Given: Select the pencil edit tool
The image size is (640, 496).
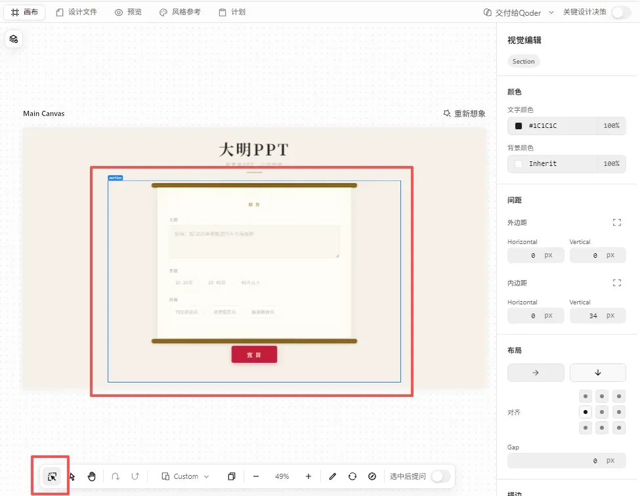Looking at the screenshot, I should [333, 476].
